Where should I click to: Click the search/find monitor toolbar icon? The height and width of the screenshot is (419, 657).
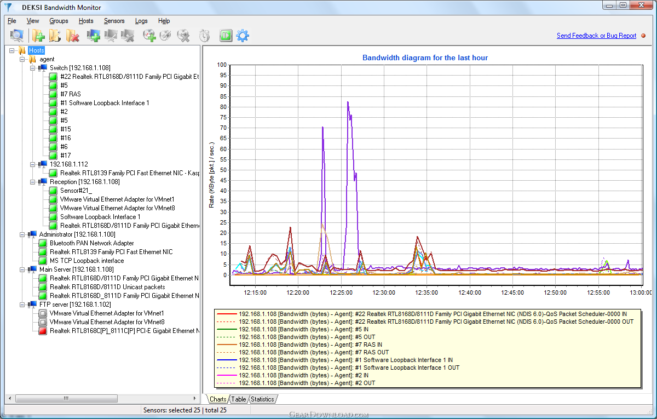pyautogui.click(x=17, y=36)
